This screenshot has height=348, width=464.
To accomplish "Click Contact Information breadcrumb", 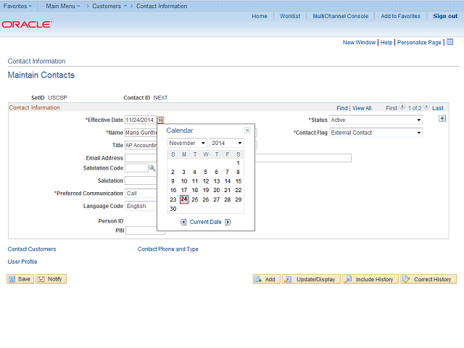I will tap(162, 6).
